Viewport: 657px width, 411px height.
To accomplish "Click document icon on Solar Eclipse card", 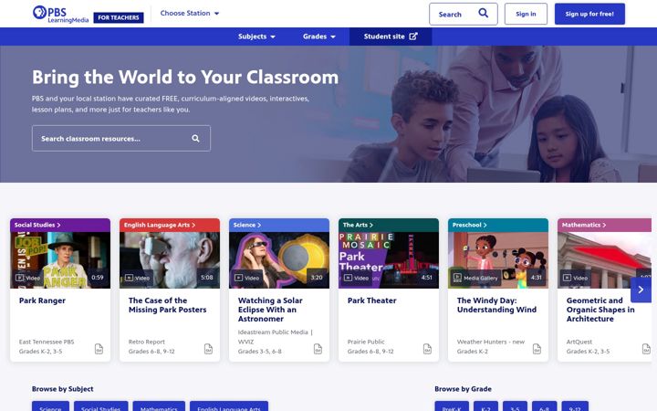I will (x=318, y=349).
